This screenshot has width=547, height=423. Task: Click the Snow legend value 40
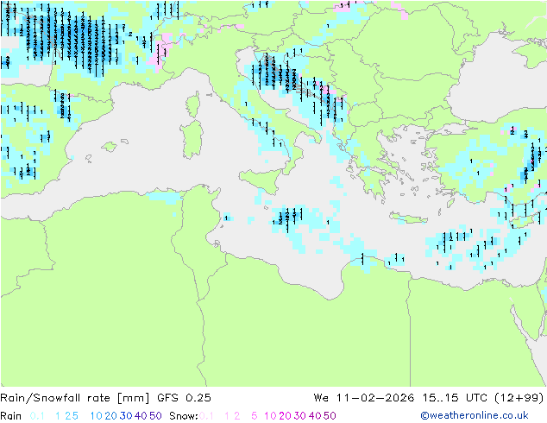315,416
